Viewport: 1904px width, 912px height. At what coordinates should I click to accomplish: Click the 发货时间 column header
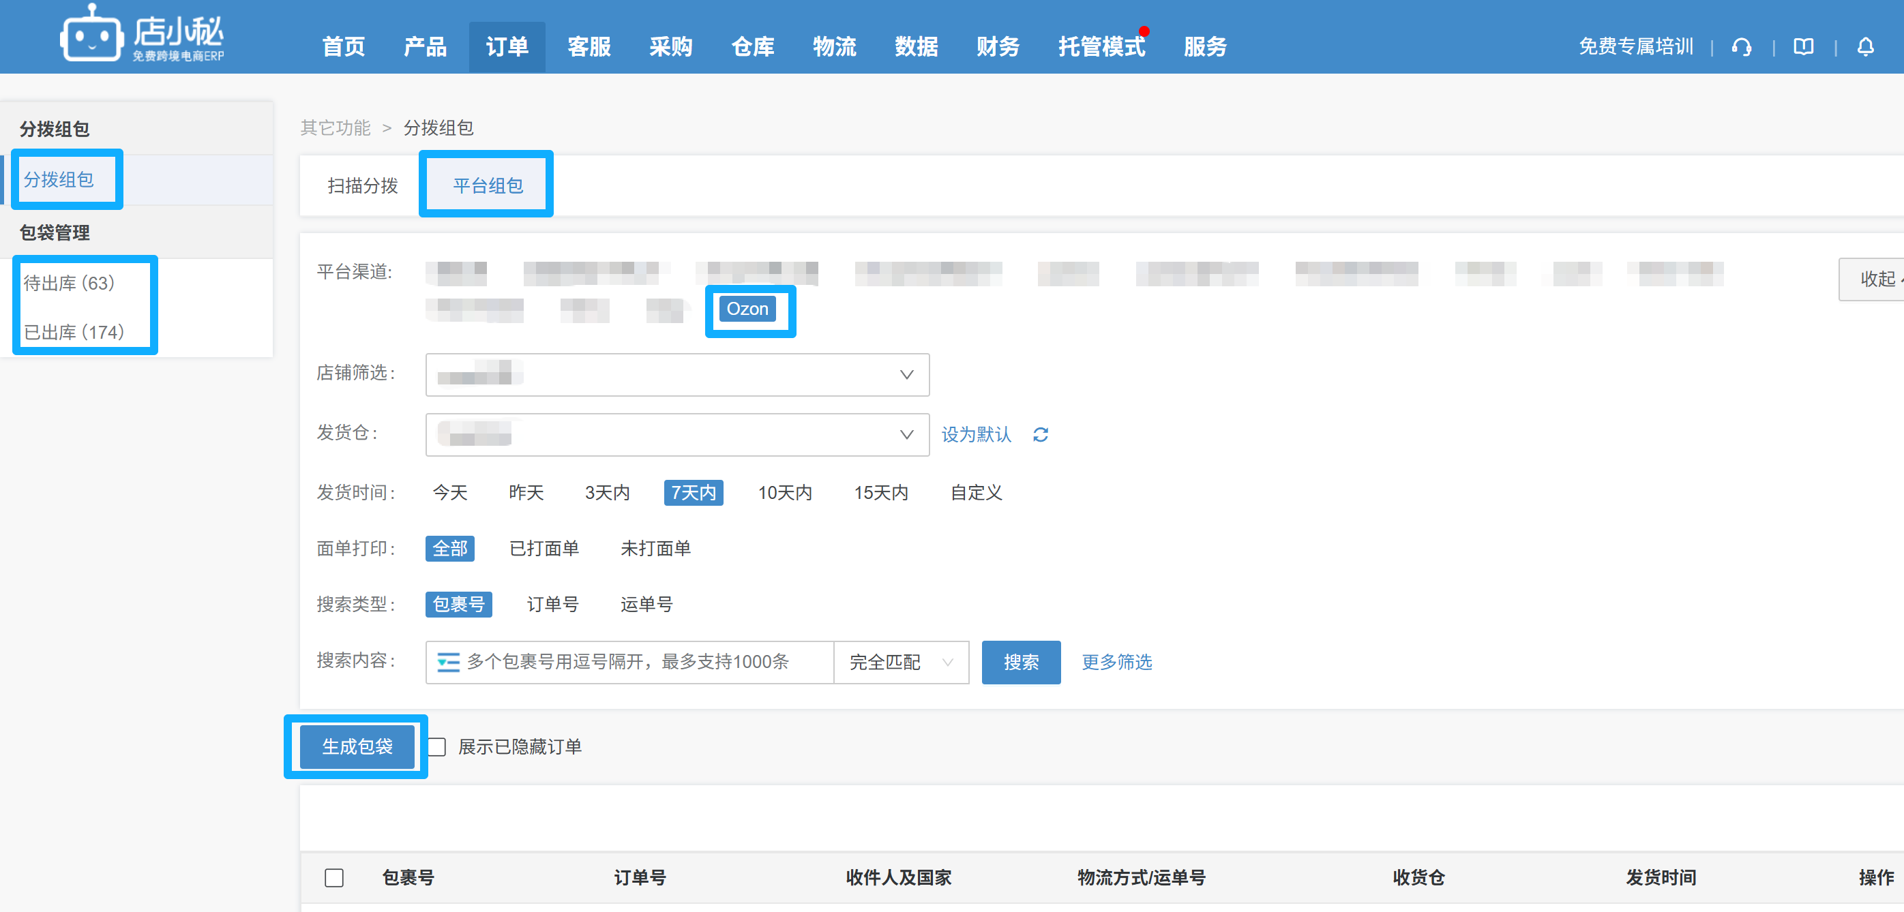click(x=1661, y=878)
